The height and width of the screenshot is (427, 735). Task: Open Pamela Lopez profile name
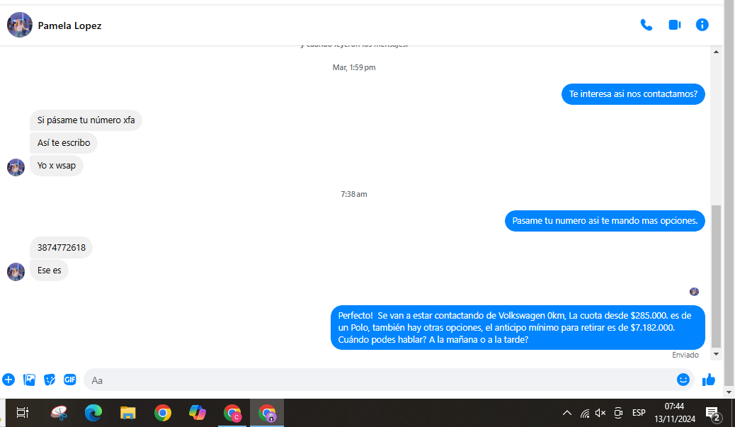tap(69, 25)
